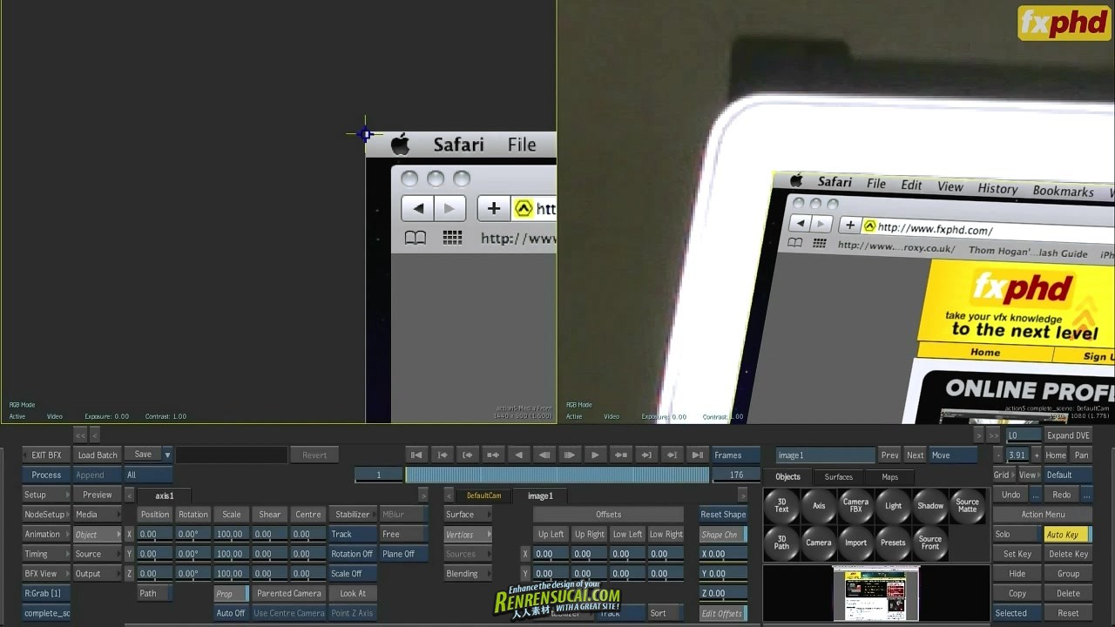Select the image1 tab

coord(540,496)
